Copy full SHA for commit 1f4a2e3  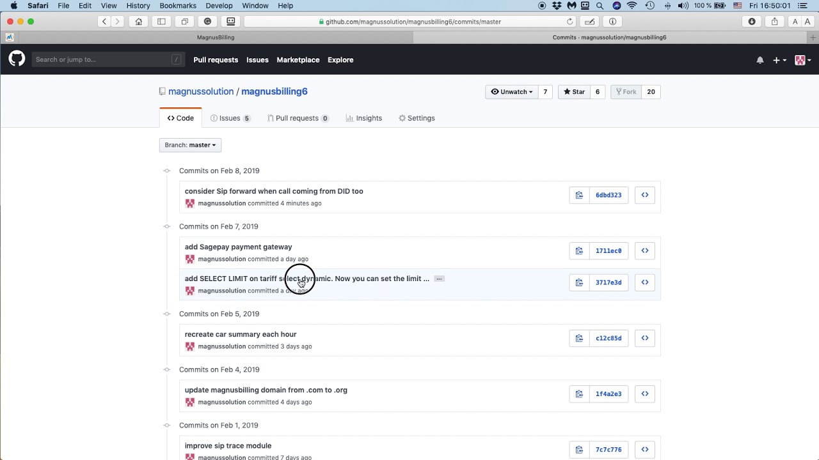coord(579,394)
